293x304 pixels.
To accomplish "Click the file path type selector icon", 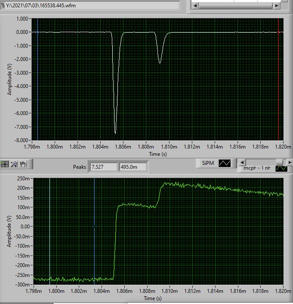I will 3,5.
